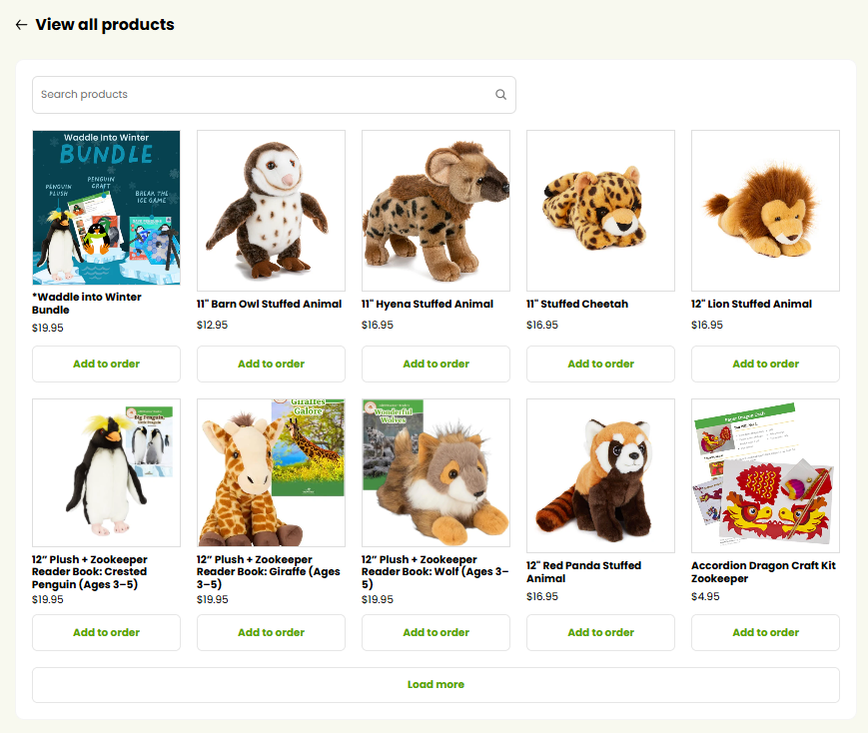
Task: Select the Barn Owl stuffed animal thumbnail
Action: 271,210
